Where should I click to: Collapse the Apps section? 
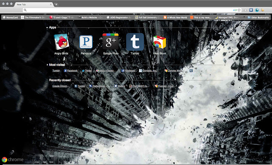pos(47,27)
